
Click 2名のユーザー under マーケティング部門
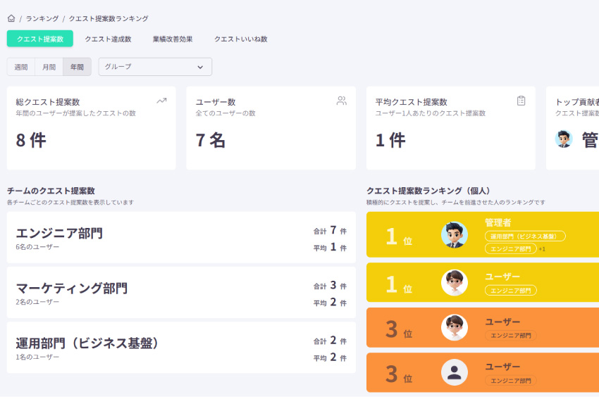37,302
